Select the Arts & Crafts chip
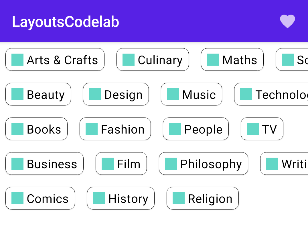The image size is (308, 231). (x=55, y=60)
